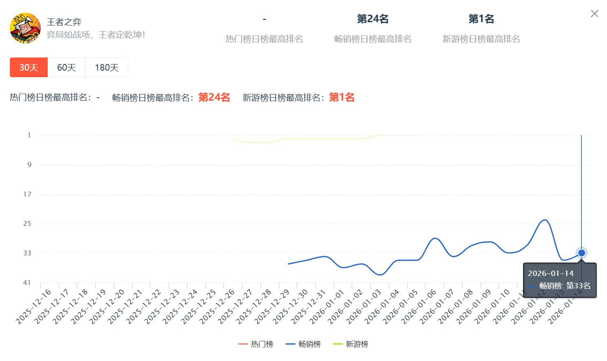Image resolution: width=607 pixels, height=361 pixels.
Task: Click the 王者之弈 game title
Action: 64,22
